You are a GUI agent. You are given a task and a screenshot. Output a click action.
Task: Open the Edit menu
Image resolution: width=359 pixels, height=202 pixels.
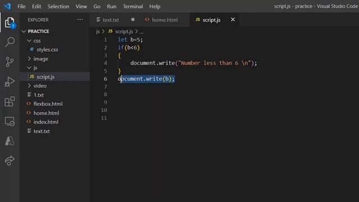36,6
